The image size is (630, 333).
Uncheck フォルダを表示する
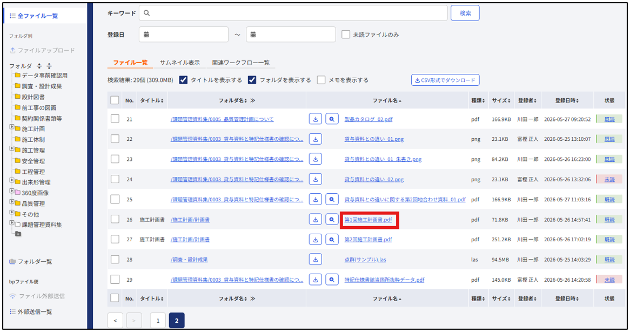tap(252, 80)
